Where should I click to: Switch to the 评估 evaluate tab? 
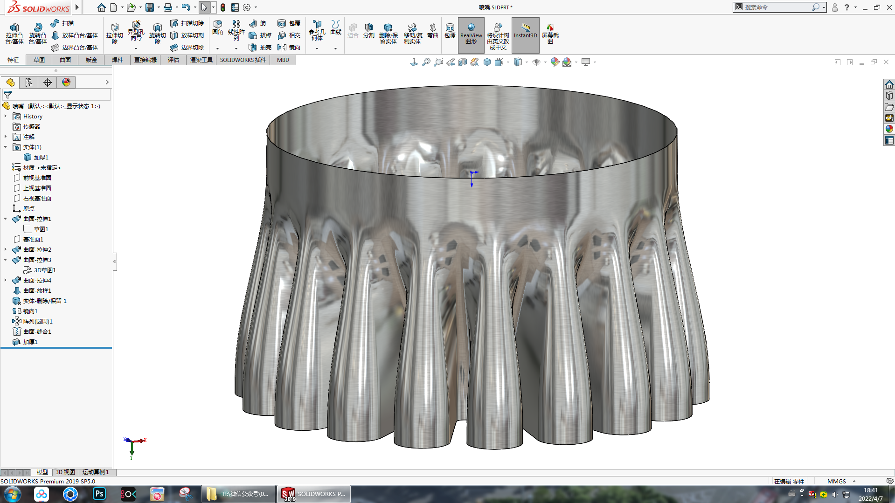point(173,60)
